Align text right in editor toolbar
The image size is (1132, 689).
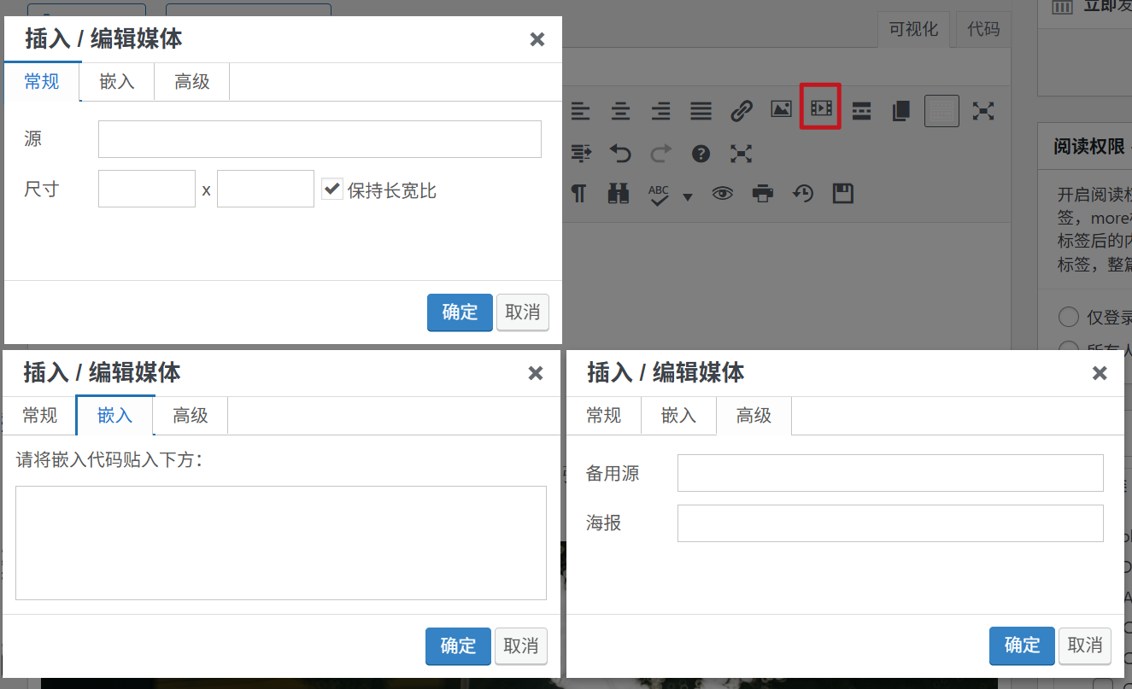660,111
